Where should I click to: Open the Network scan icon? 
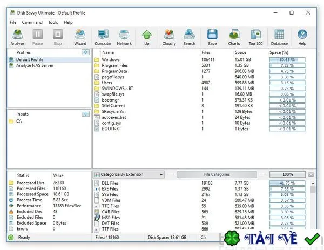pyautogui.click(x=124, y=37)
